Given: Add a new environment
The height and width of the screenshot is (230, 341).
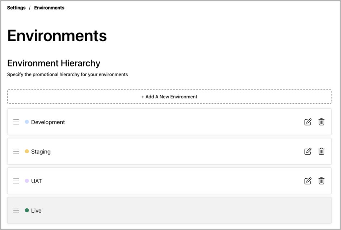Looking at the screenshot, I should click(169, 97).
